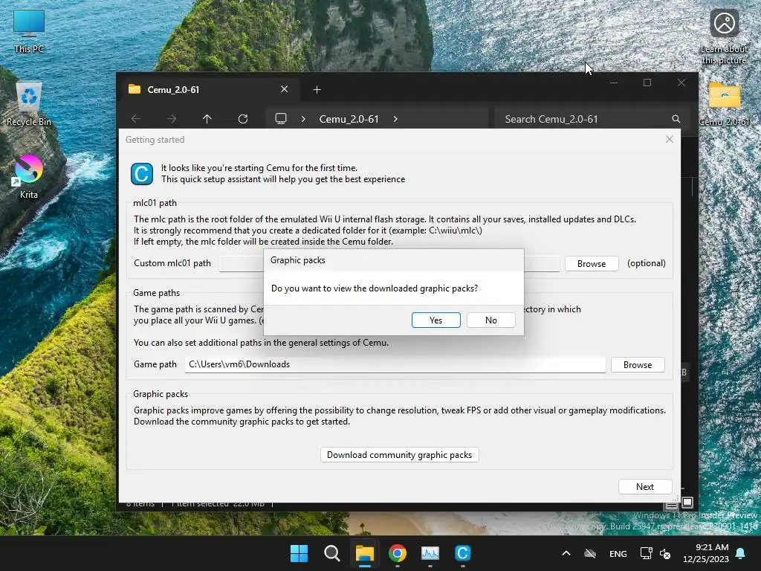The image size is (761, 571).
Task: Click the Game path text field
Action: pos(395,364)
